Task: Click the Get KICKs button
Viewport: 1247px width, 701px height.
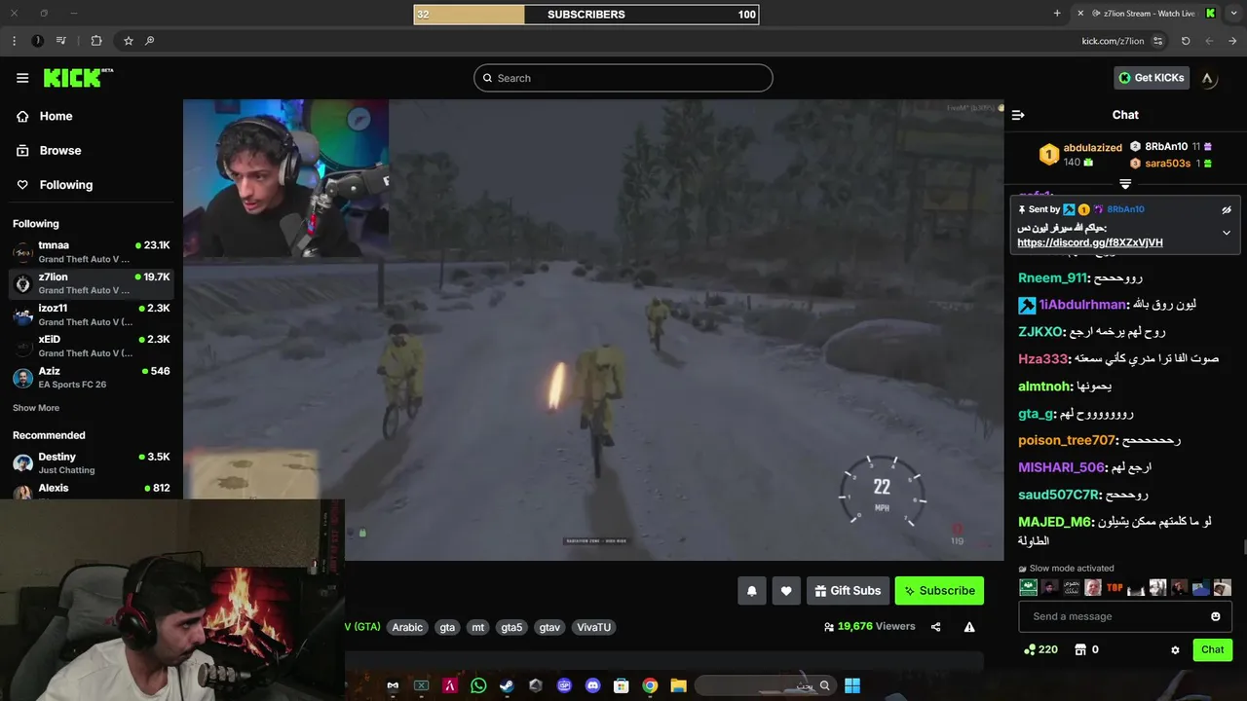Action: [x=1152, y=78]
